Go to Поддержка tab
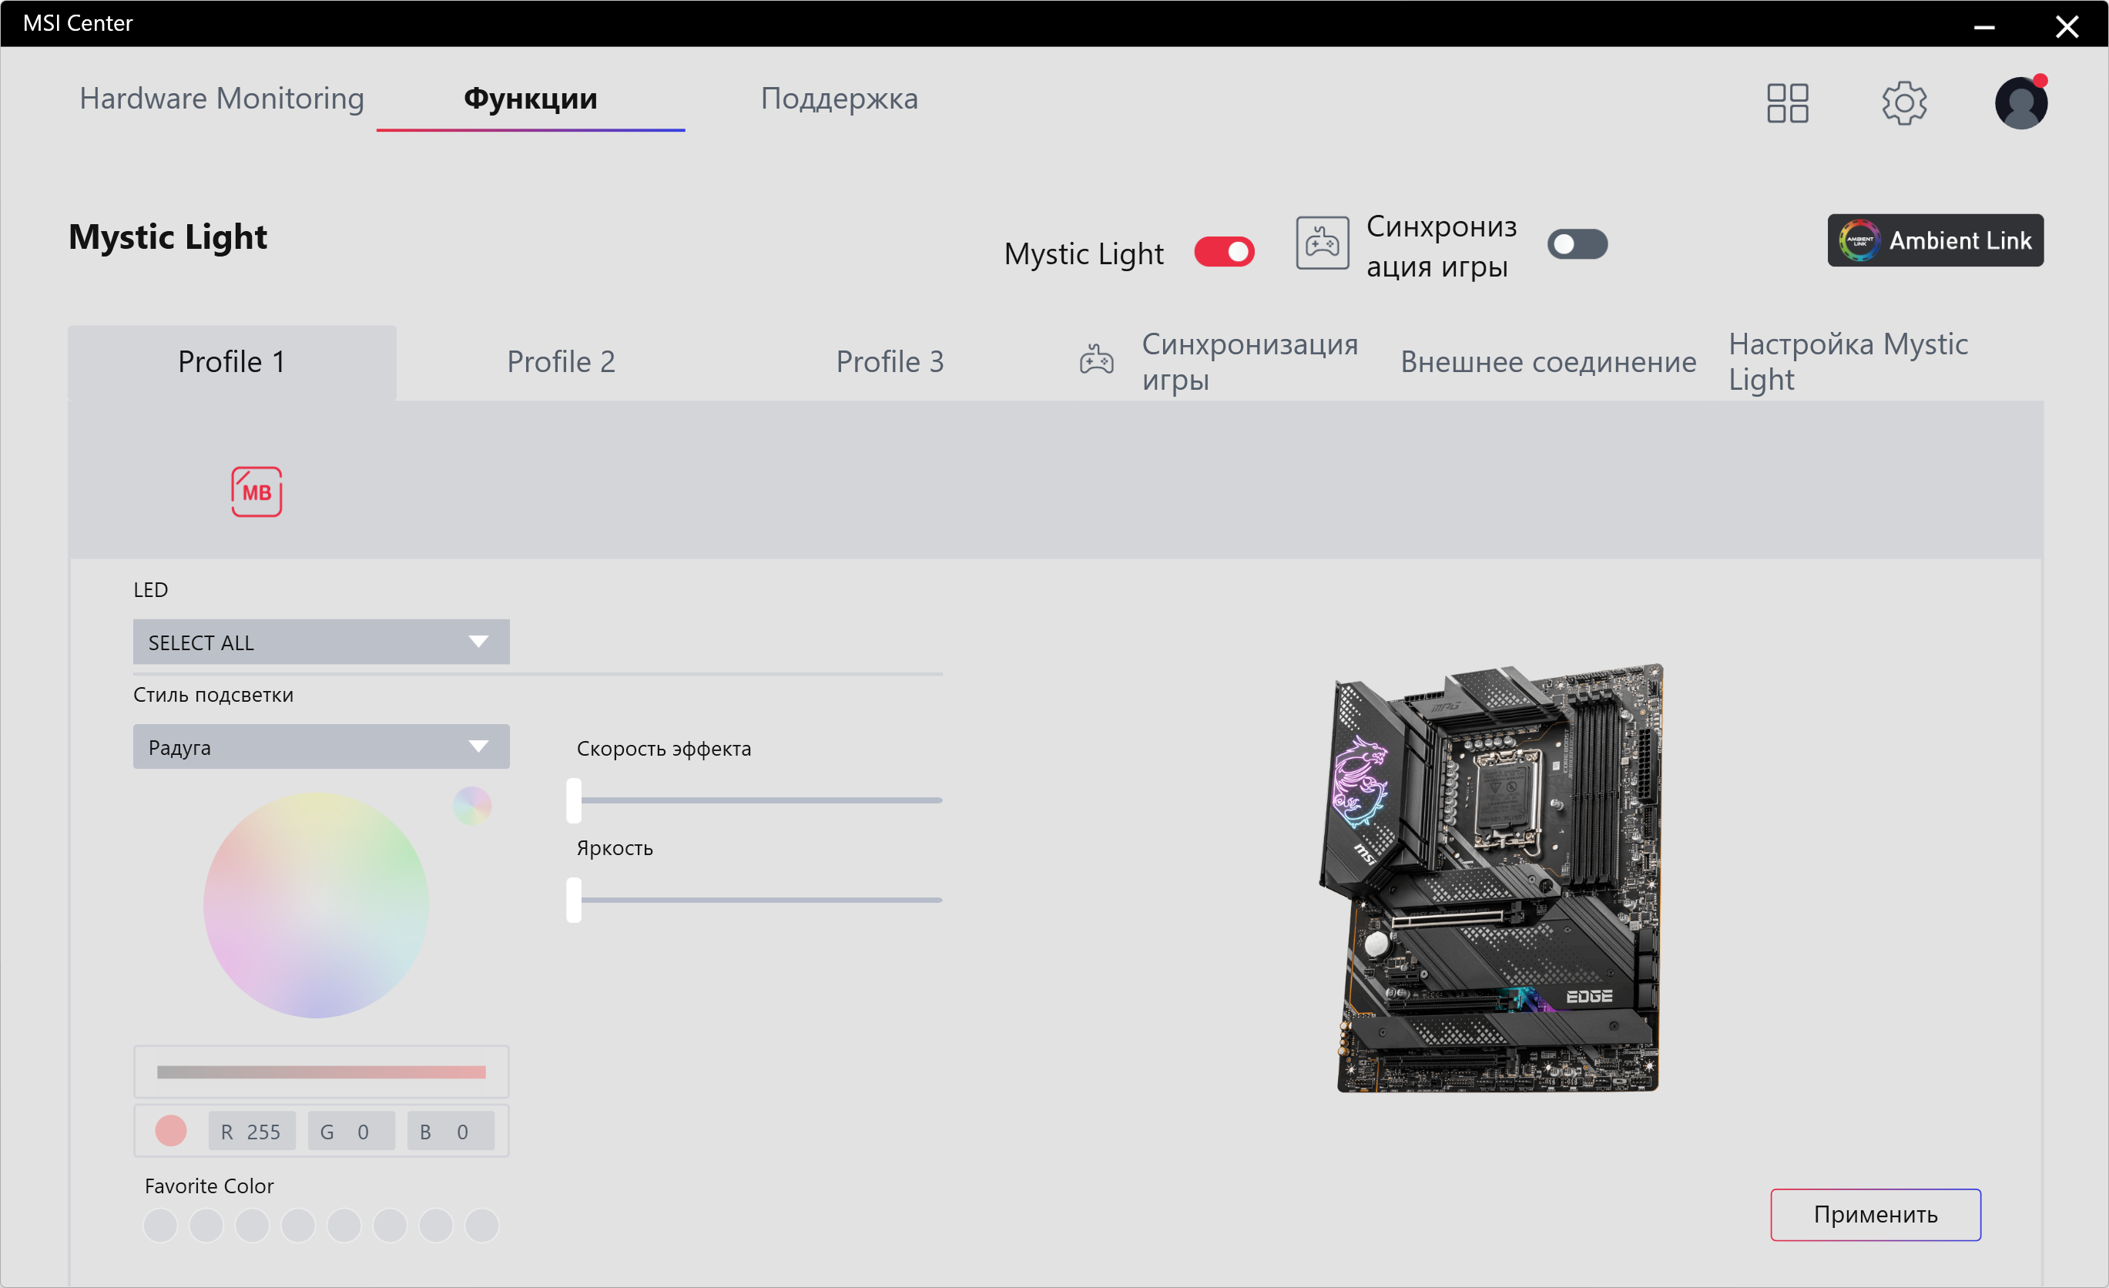 839,99
